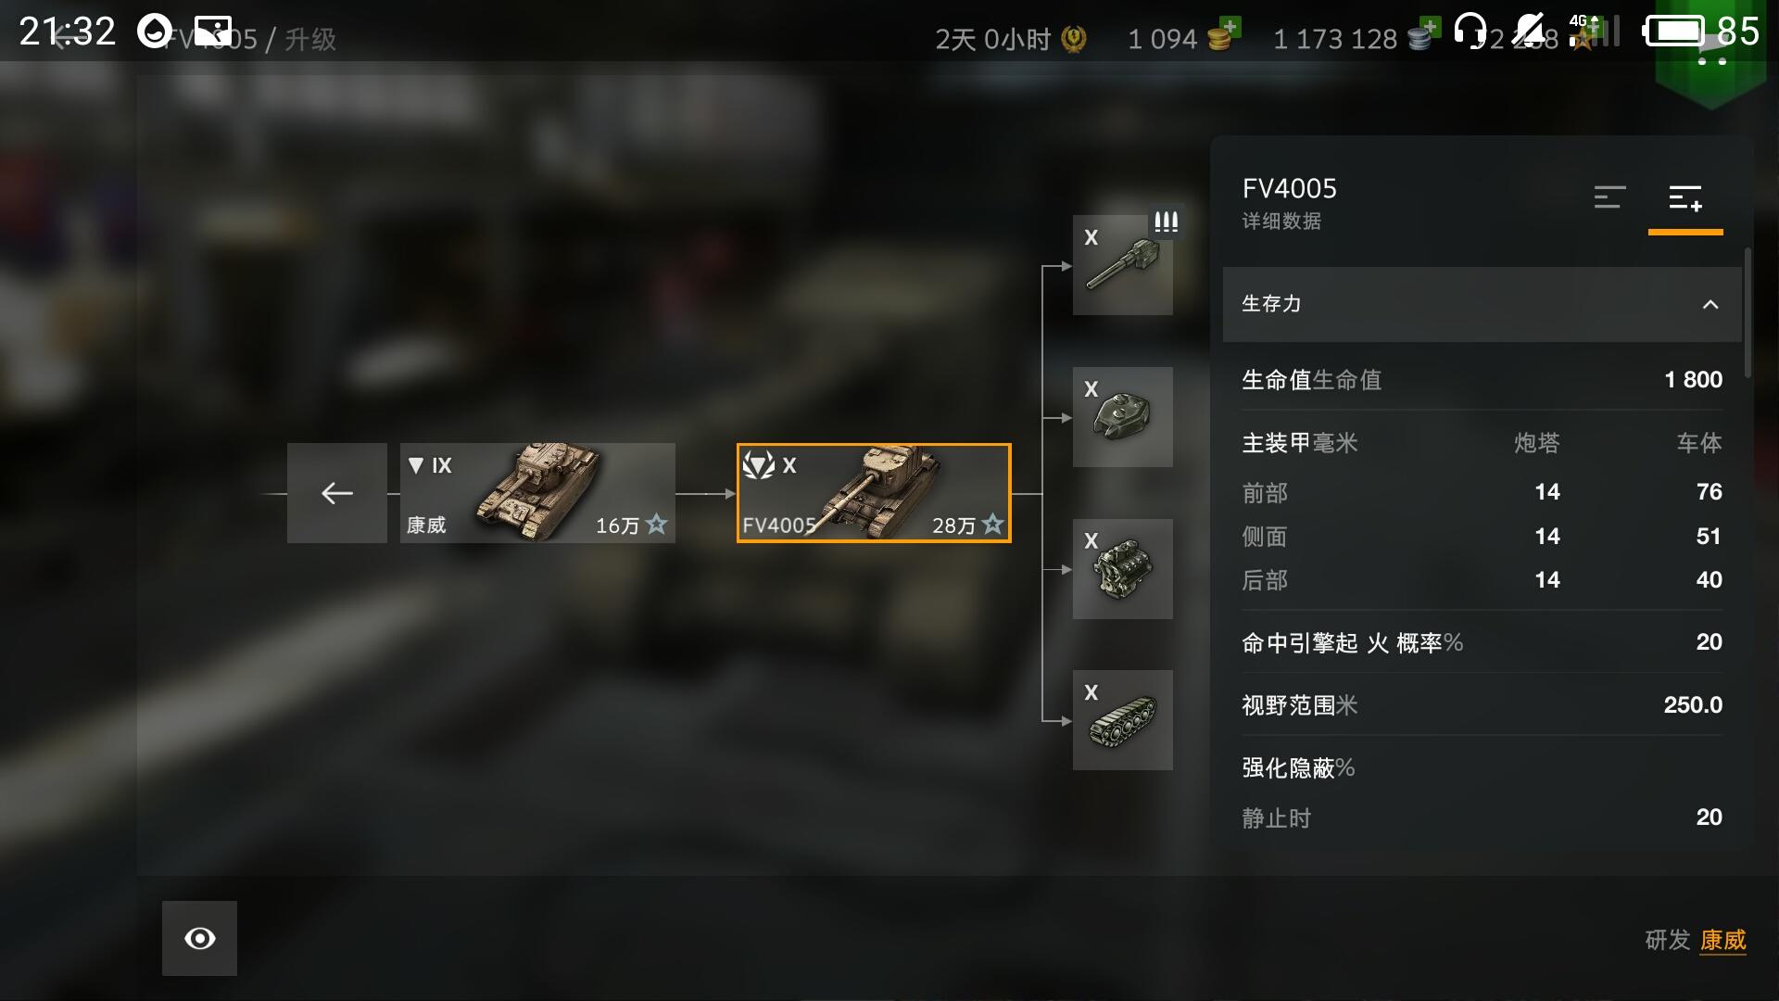Open the 康威 tier IX tank tile
The image size is (1779, 1001).
pos(537,493)
